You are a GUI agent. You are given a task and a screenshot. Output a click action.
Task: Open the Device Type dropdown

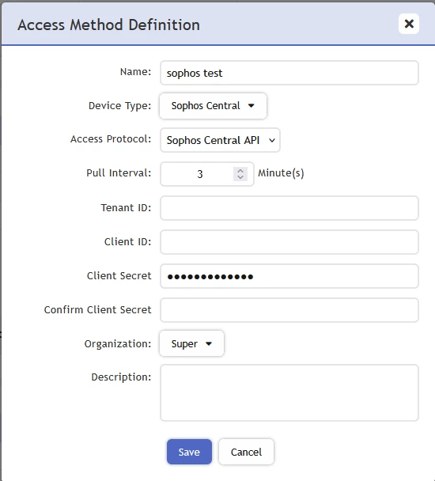[214, 106]
